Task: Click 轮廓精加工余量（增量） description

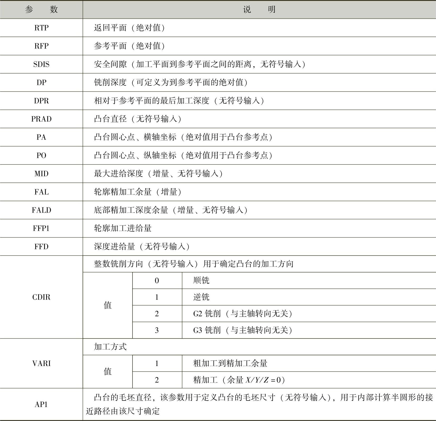Action: tap(138, 192)
